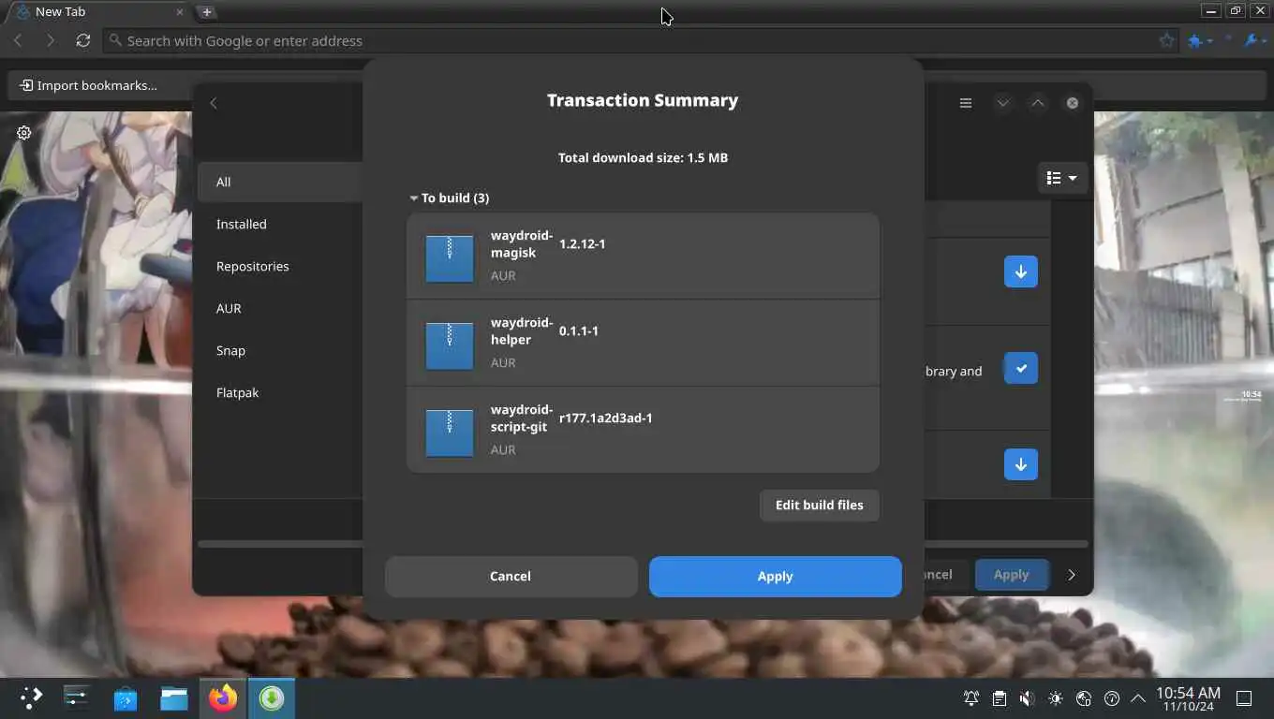Open the browser wrench tools dropdown
Image resolution: width=1274 pixels, height=719 pixels.
click(1254, 40)
